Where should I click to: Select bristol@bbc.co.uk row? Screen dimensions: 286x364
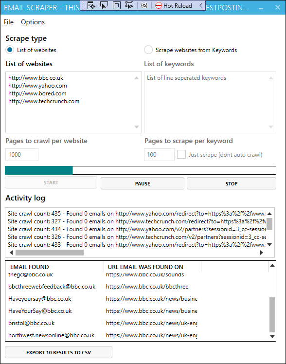point(137,323)
